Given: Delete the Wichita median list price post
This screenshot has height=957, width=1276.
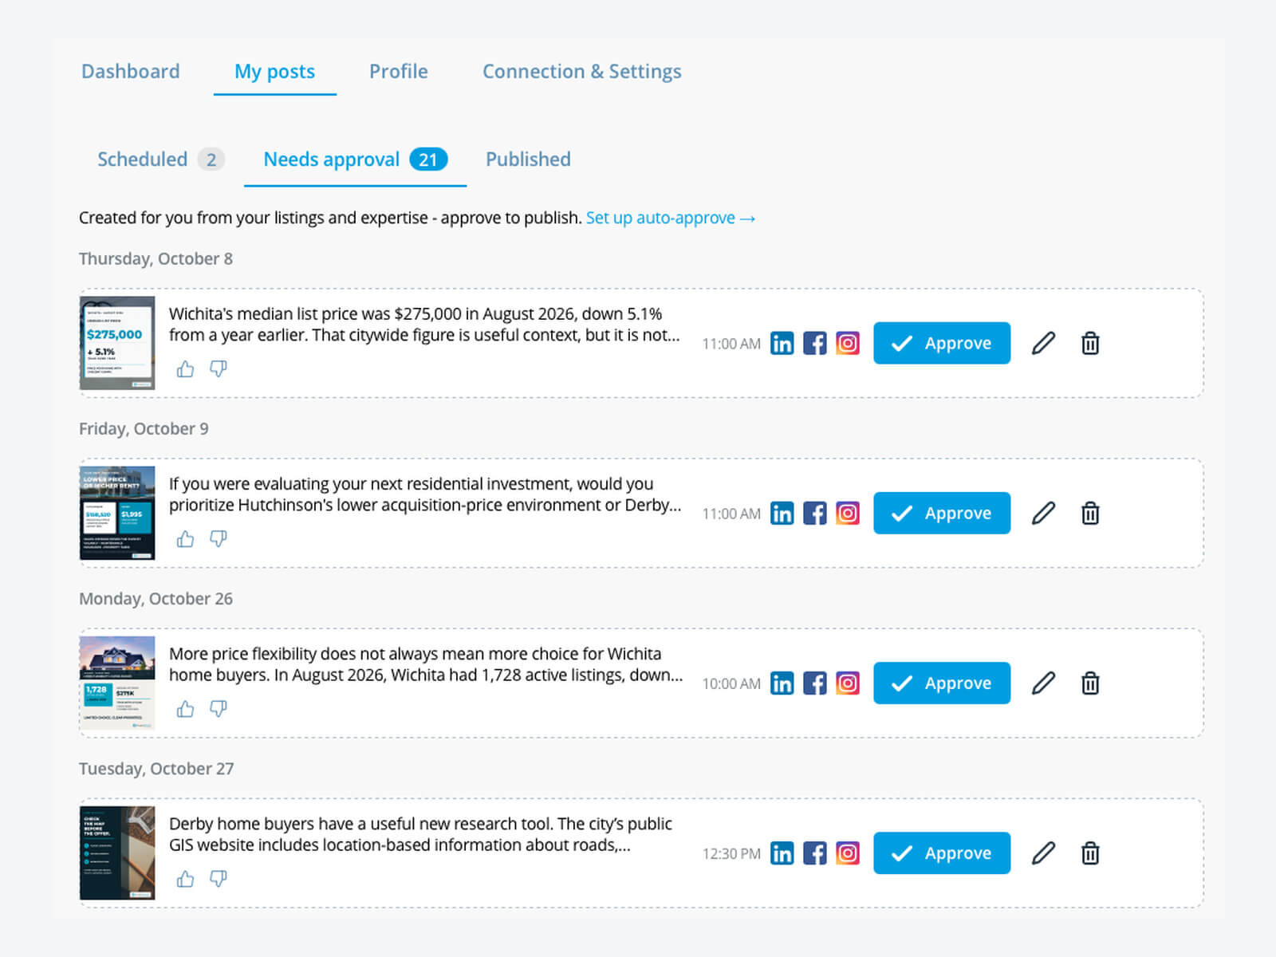Looking at the screenshot, I should point(1090,344).
